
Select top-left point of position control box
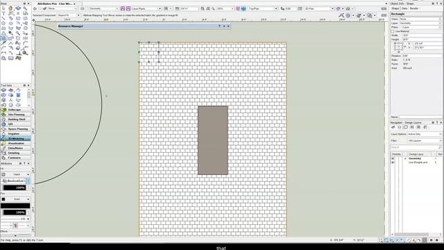tap(395, 43)
